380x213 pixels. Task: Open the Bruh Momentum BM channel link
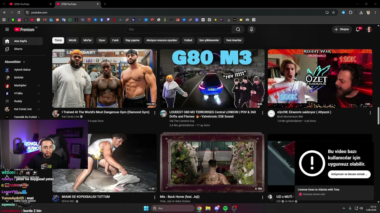pyautogui.click(x=290, y=117)
